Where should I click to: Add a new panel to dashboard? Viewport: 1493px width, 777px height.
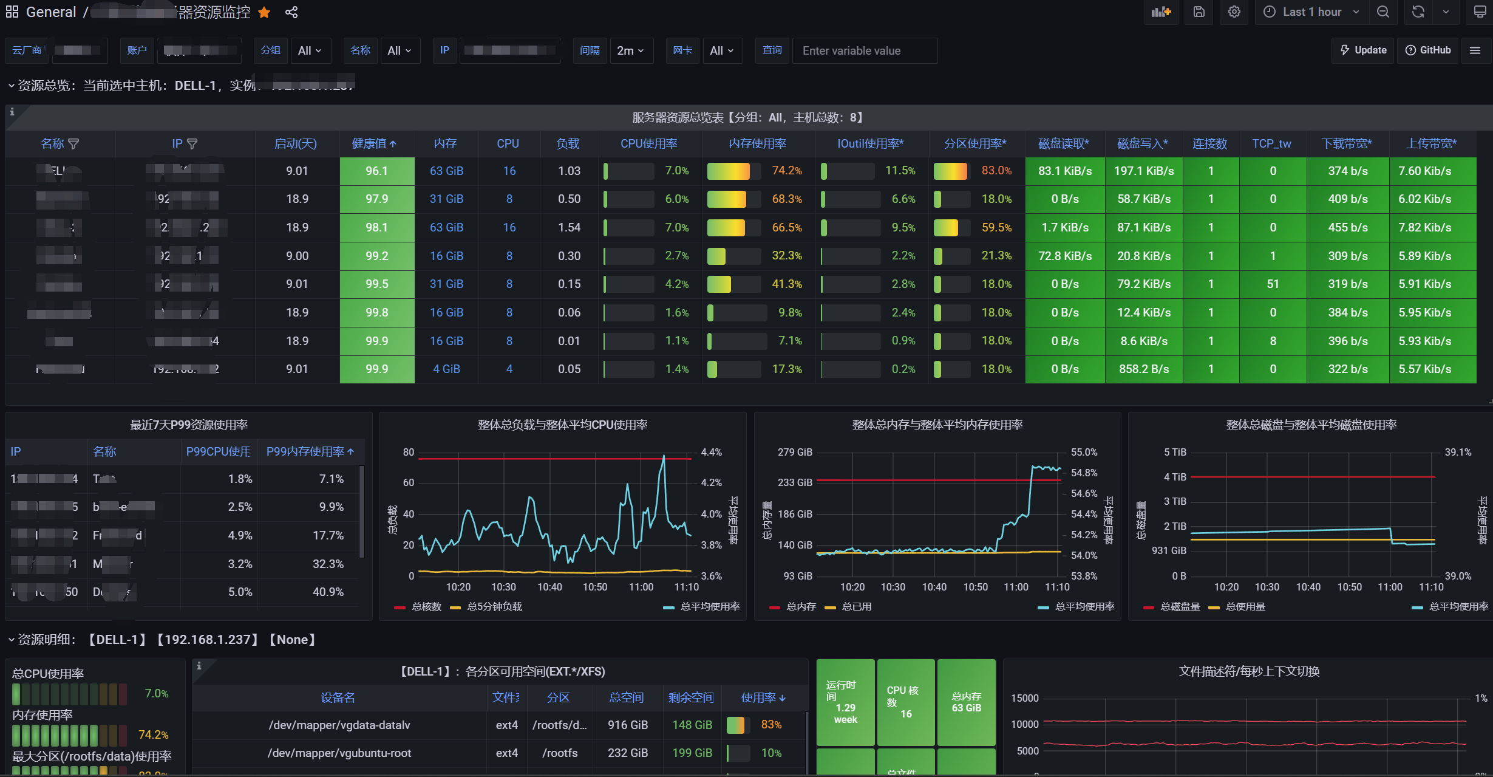pos(1161,12)
